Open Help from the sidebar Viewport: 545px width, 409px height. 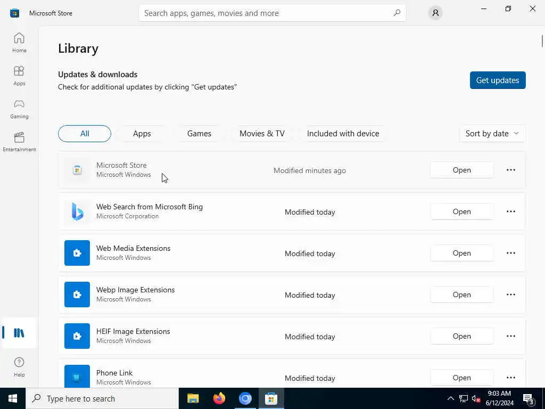(19, 367)
